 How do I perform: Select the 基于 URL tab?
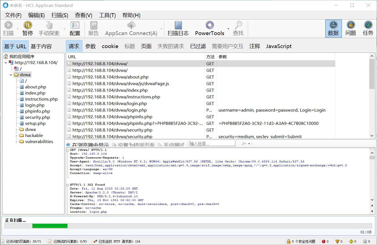[15, 46]
